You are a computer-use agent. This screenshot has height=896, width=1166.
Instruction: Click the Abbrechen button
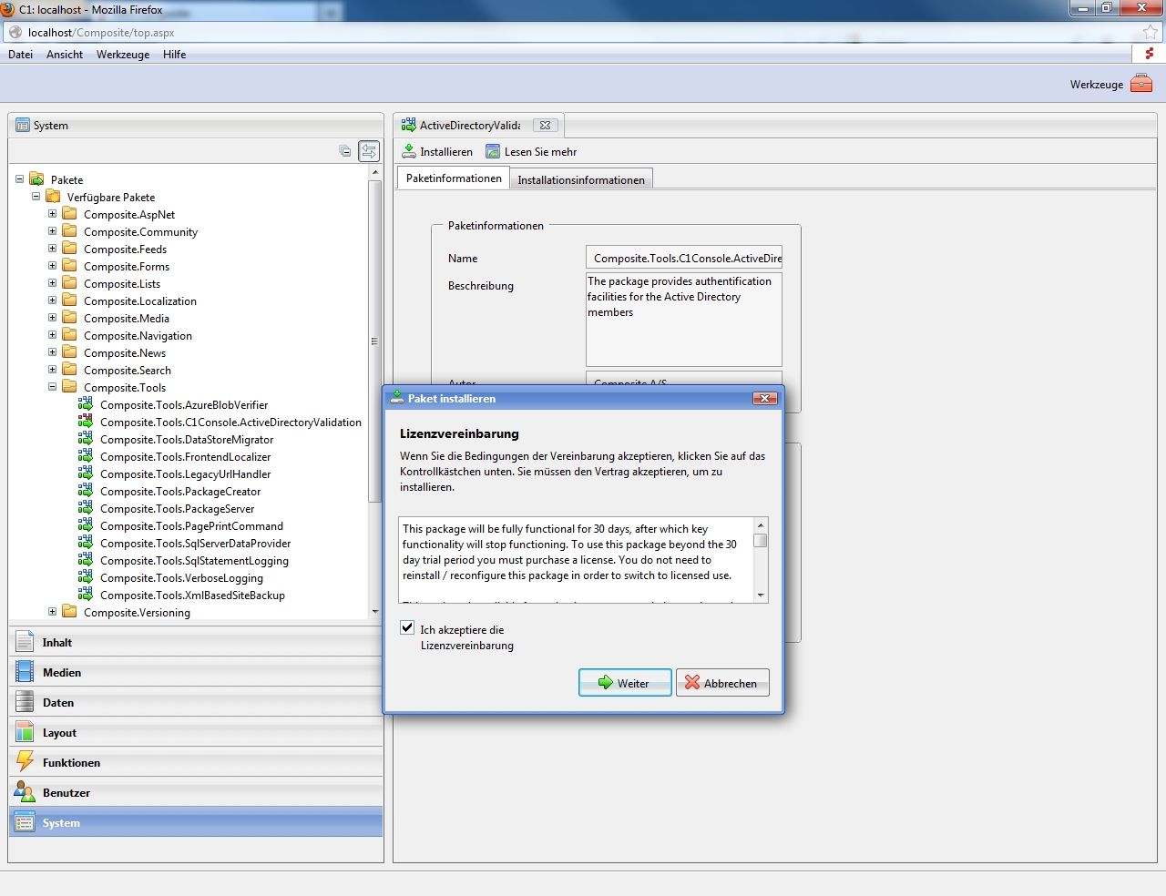(721, 683)
